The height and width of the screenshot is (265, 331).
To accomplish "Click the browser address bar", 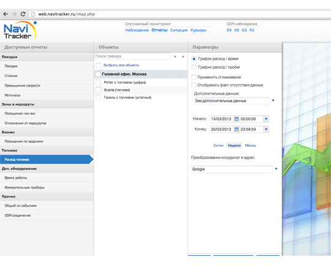I will [180, 14].
